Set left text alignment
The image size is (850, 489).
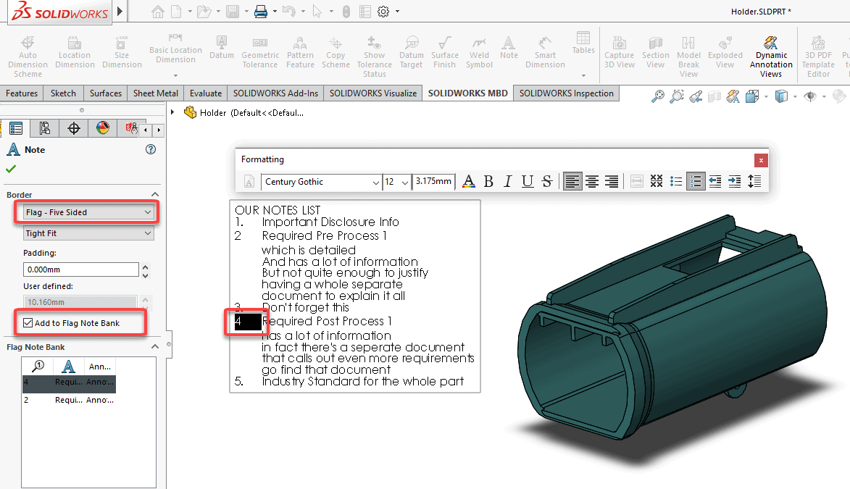[x=572, y=182]
